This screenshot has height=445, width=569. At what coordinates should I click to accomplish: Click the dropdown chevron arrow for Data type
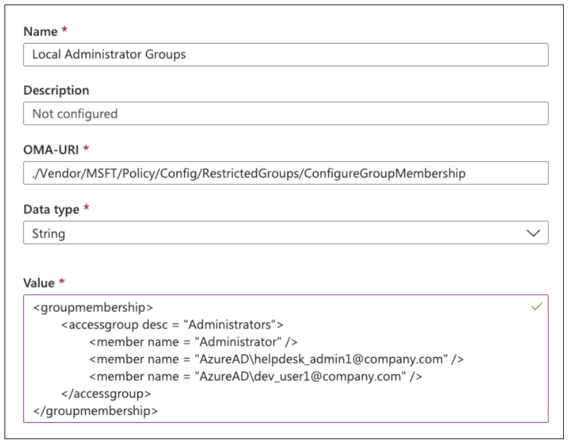(533, 233)
